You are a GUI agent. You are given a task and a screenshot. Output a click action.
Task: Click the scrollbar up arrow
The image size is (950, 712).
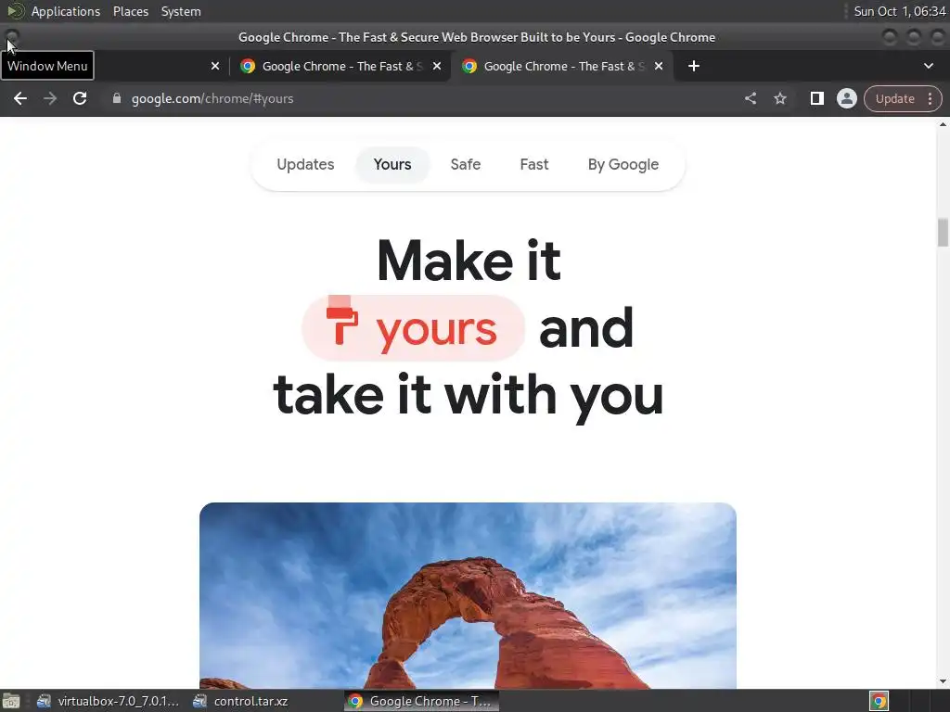[x=943, y=125]
